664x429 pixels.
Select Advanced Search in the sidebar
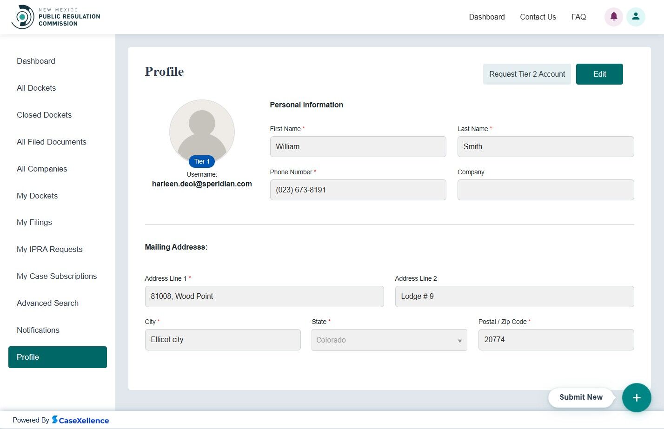(x=47, y=303)
